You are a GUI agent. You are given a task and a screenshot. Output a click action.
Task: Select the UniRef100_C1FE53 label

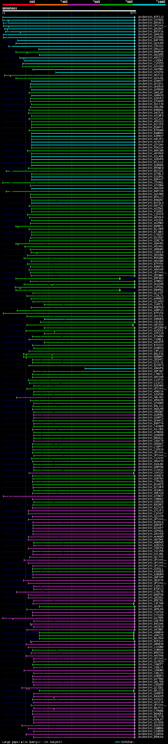(151, 63)
